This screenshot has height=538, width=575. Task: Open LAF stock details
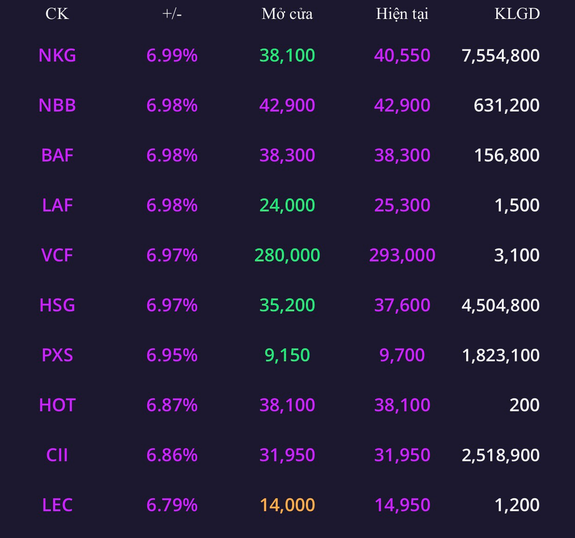coord(57,205)
